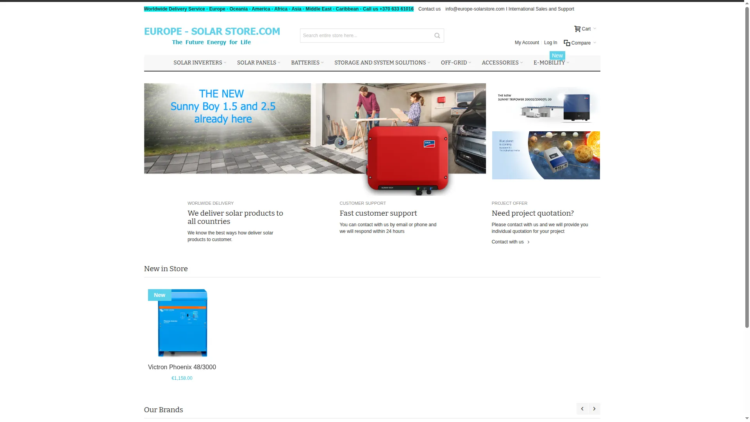
Task: Go to next brands with right arrow
Action: (x=594, y=409)
